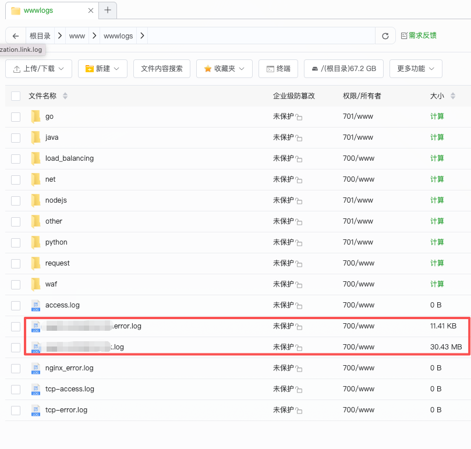Select the checkbox next to the python folder
Image resolution: width=471 pixels, height=449 pixels.
pos(16,242)
